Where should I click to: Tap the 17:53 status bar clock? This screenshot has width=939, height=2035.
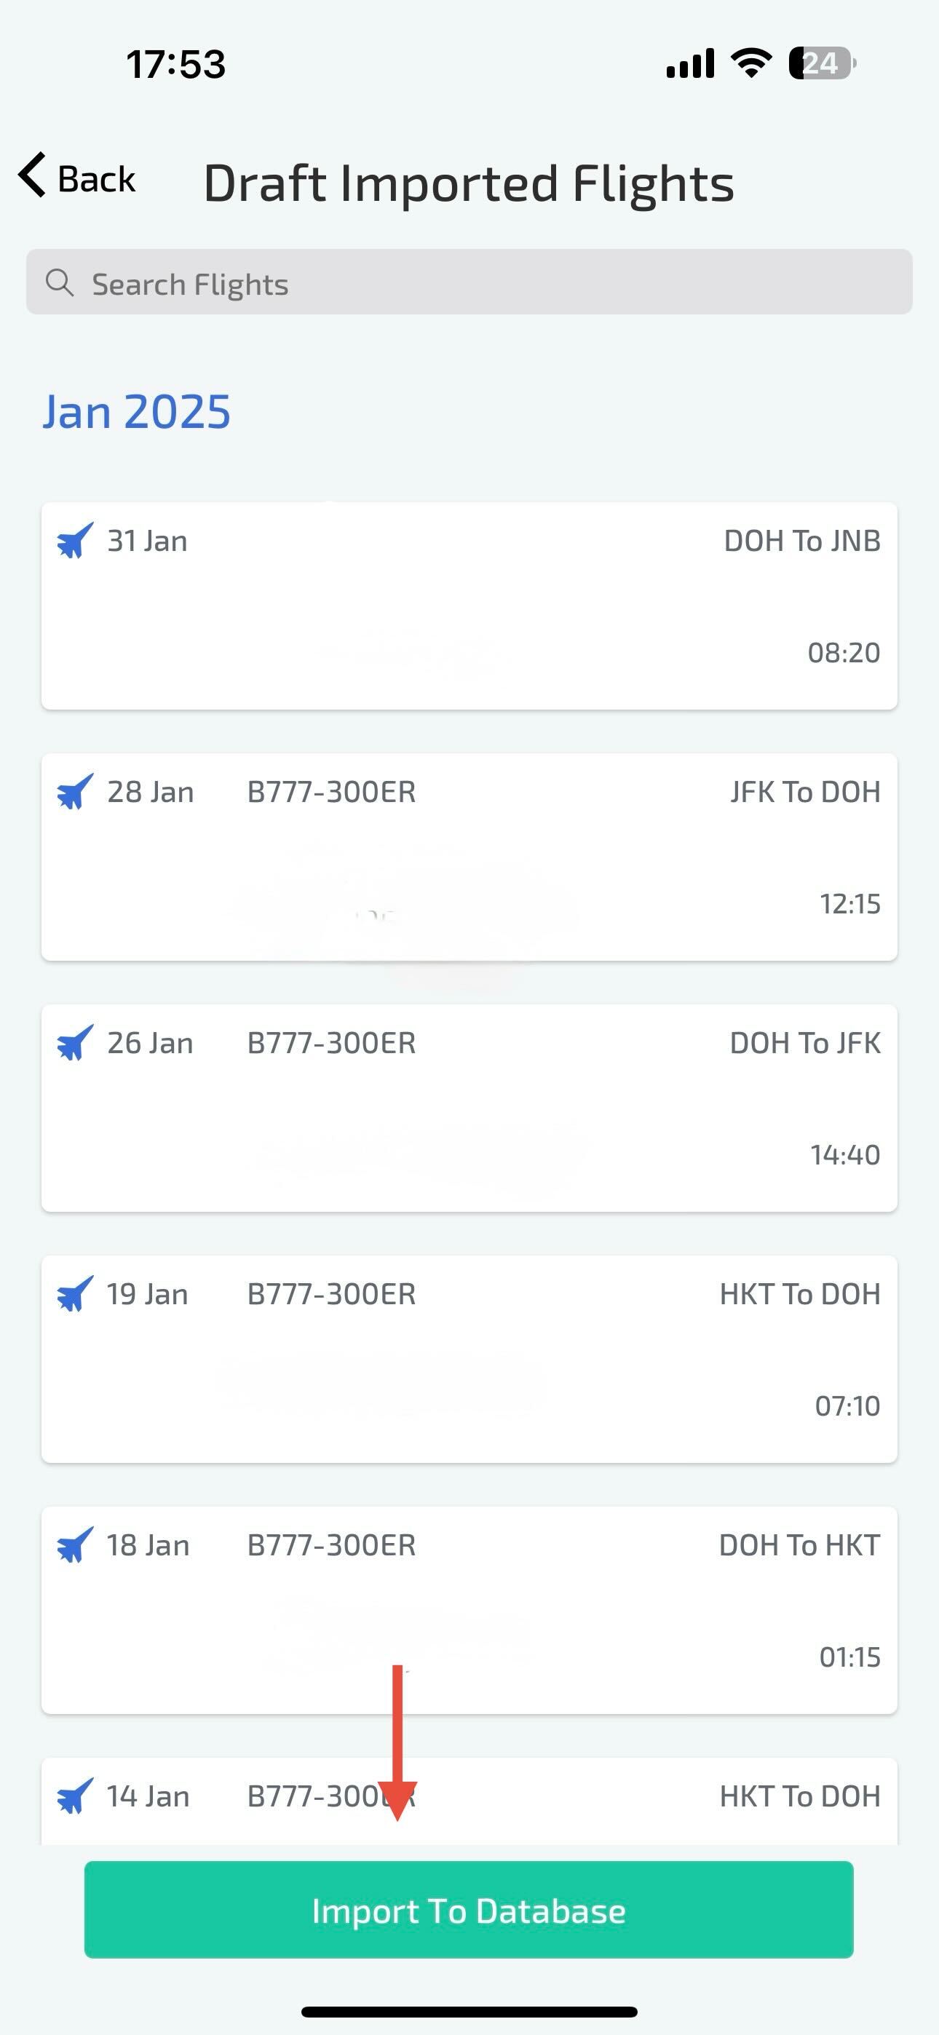point(176,64)
